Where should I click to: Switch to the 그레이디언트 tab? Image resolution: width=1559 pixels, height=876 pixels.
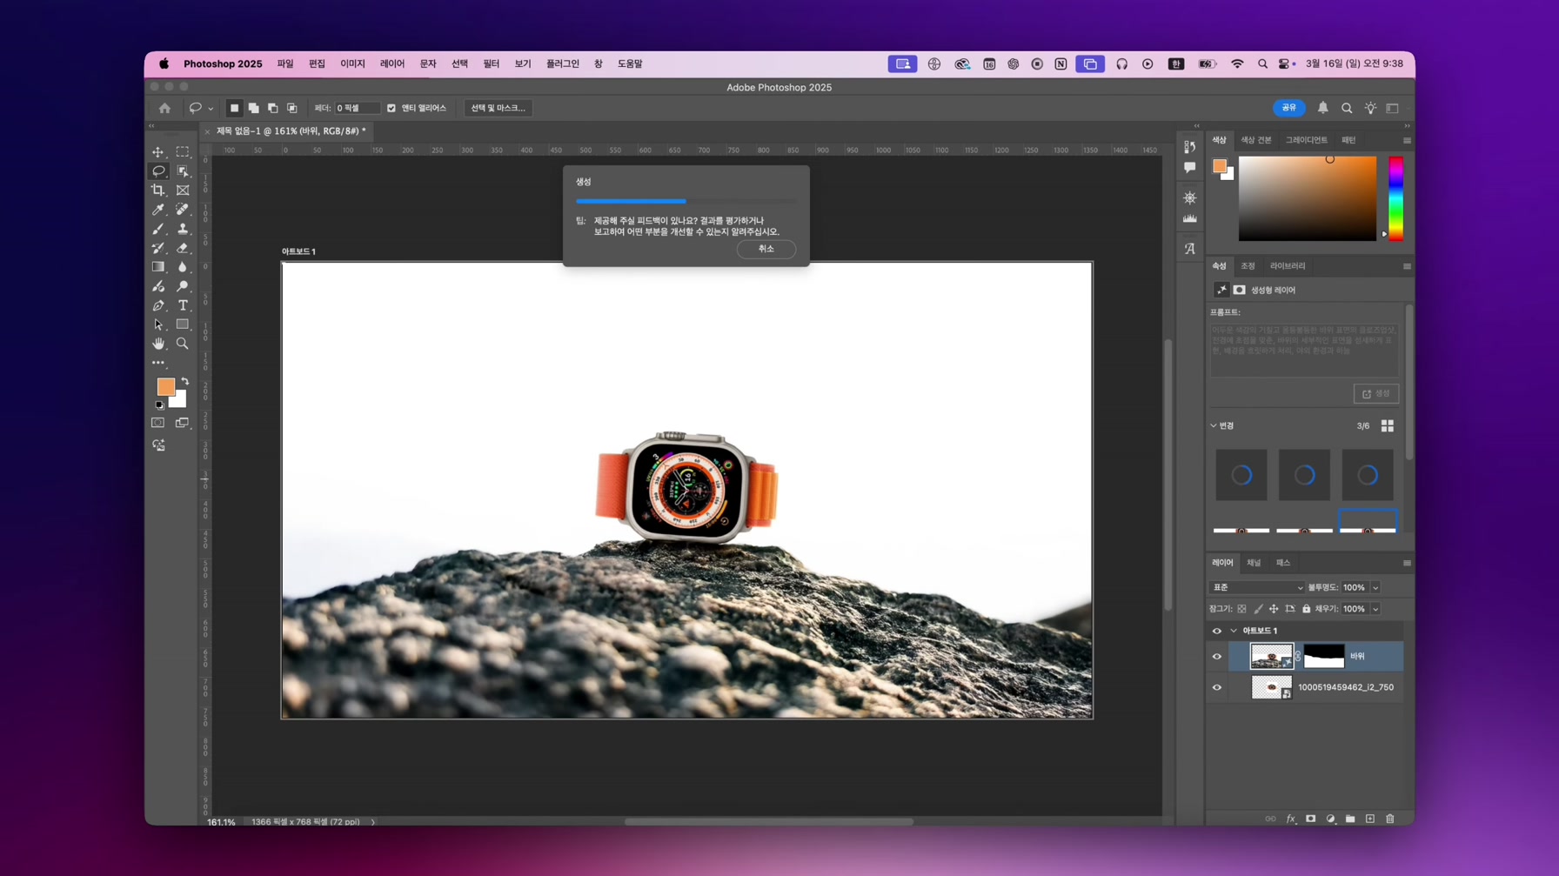[1307, 140]
